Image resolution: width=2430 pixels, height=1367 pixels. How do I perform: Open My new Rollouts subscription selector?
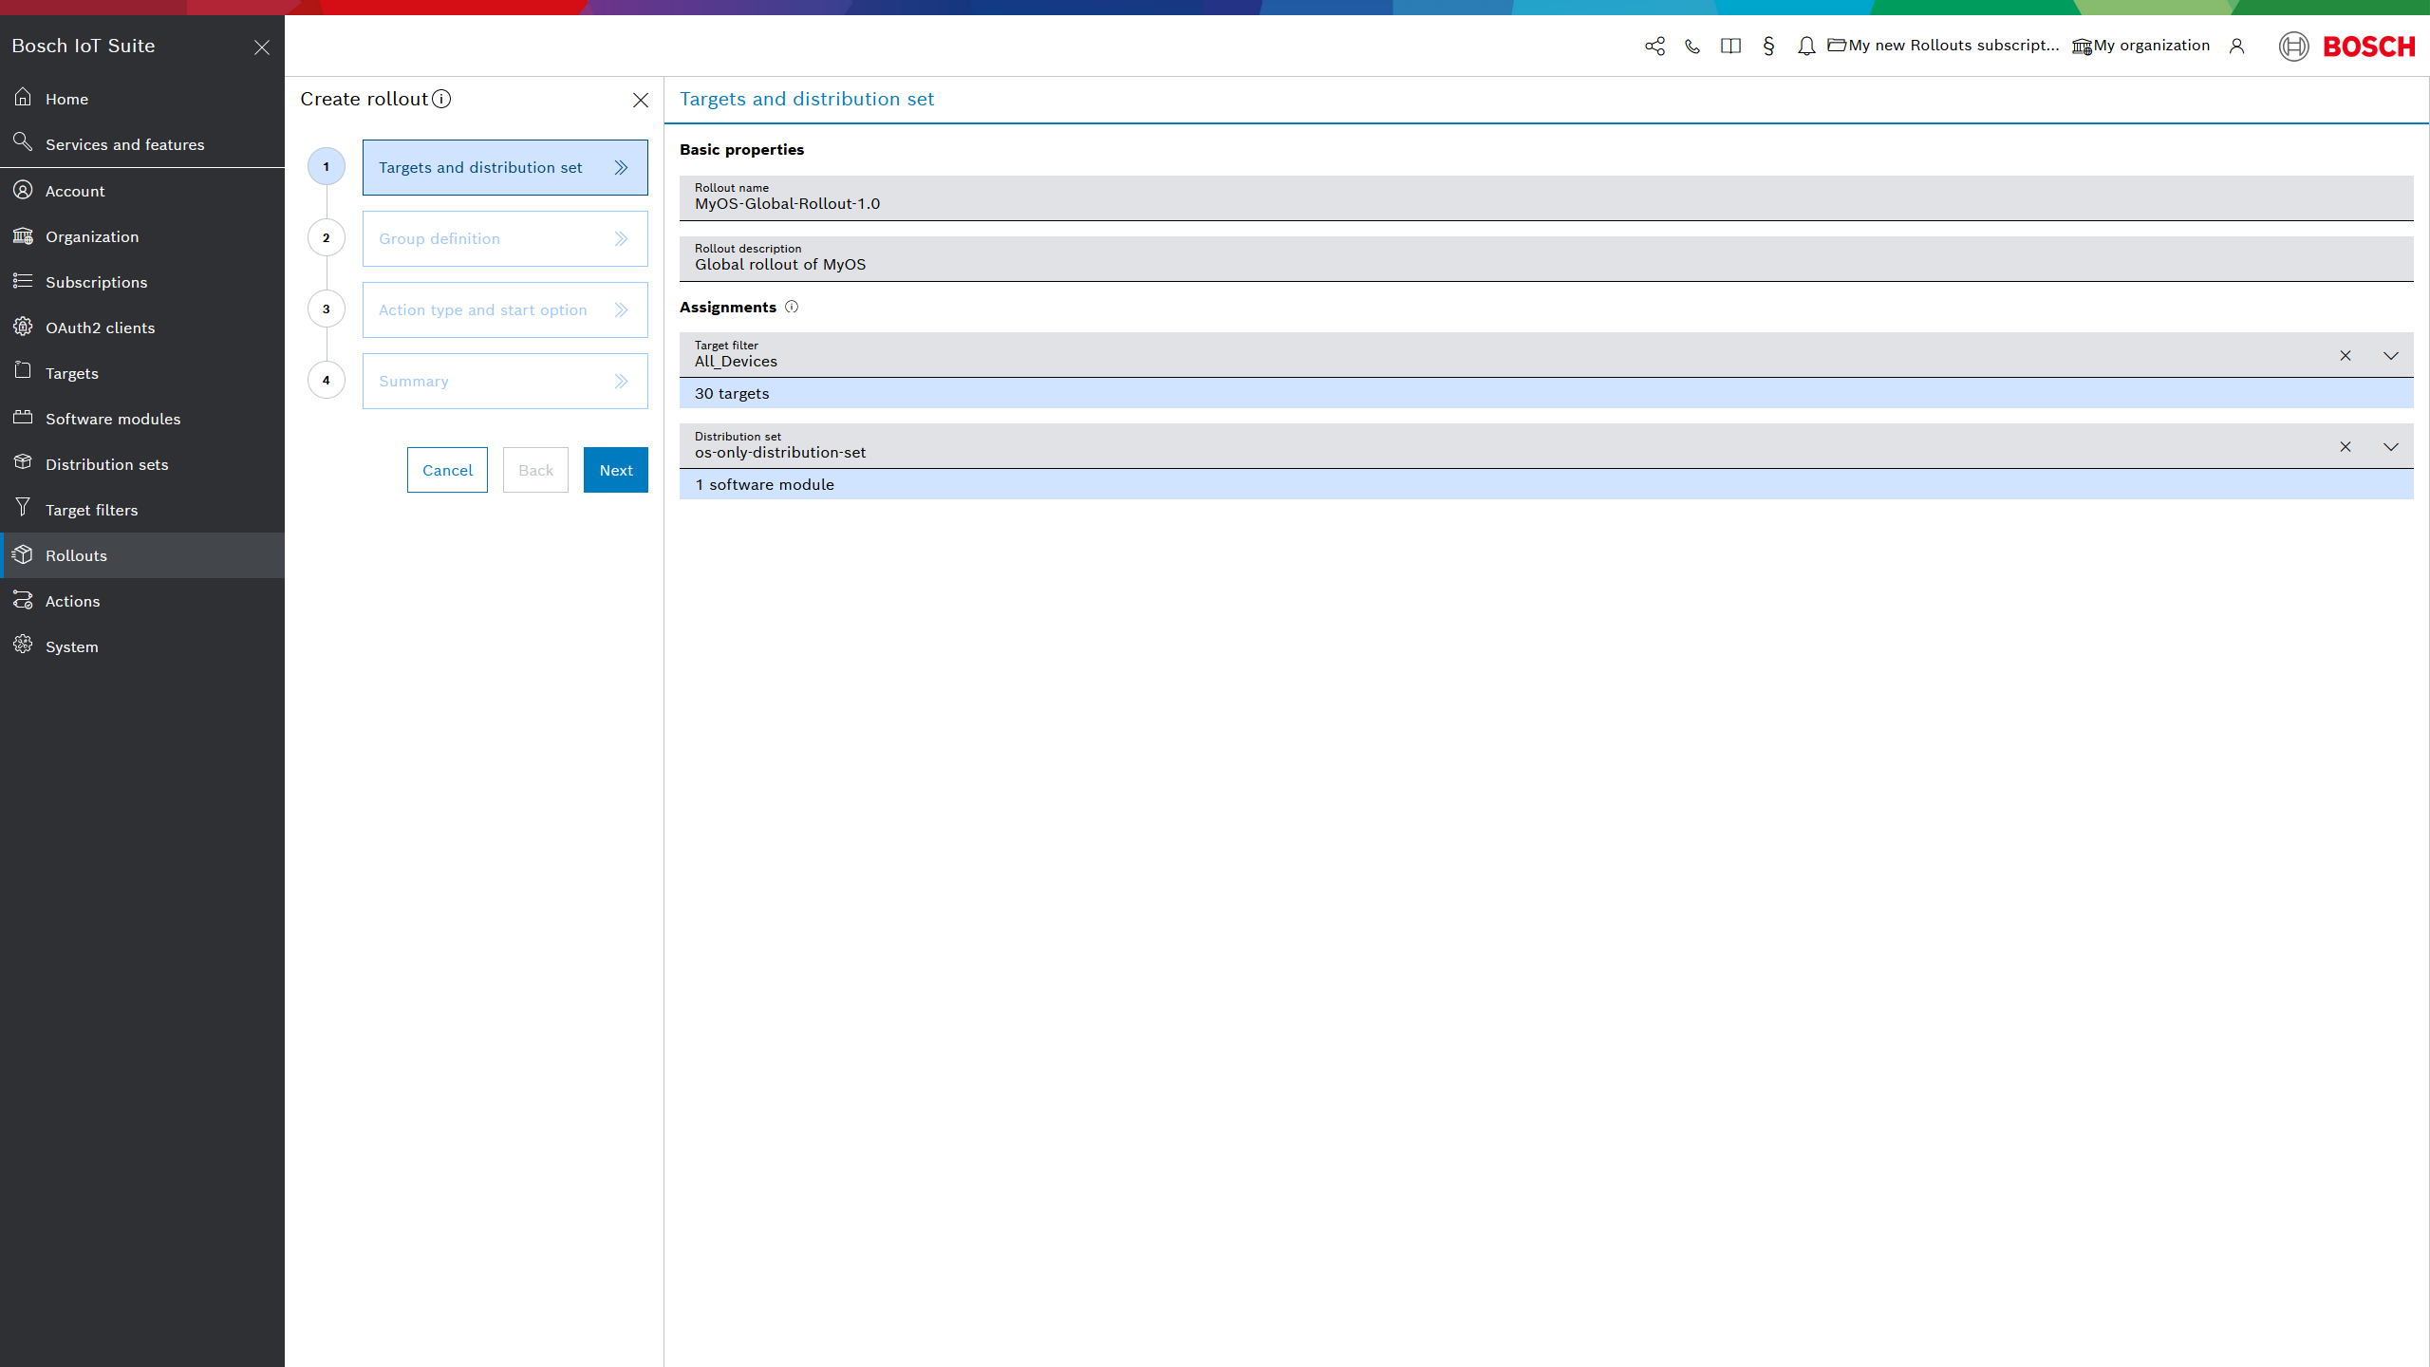click(x=1943, y=46)
